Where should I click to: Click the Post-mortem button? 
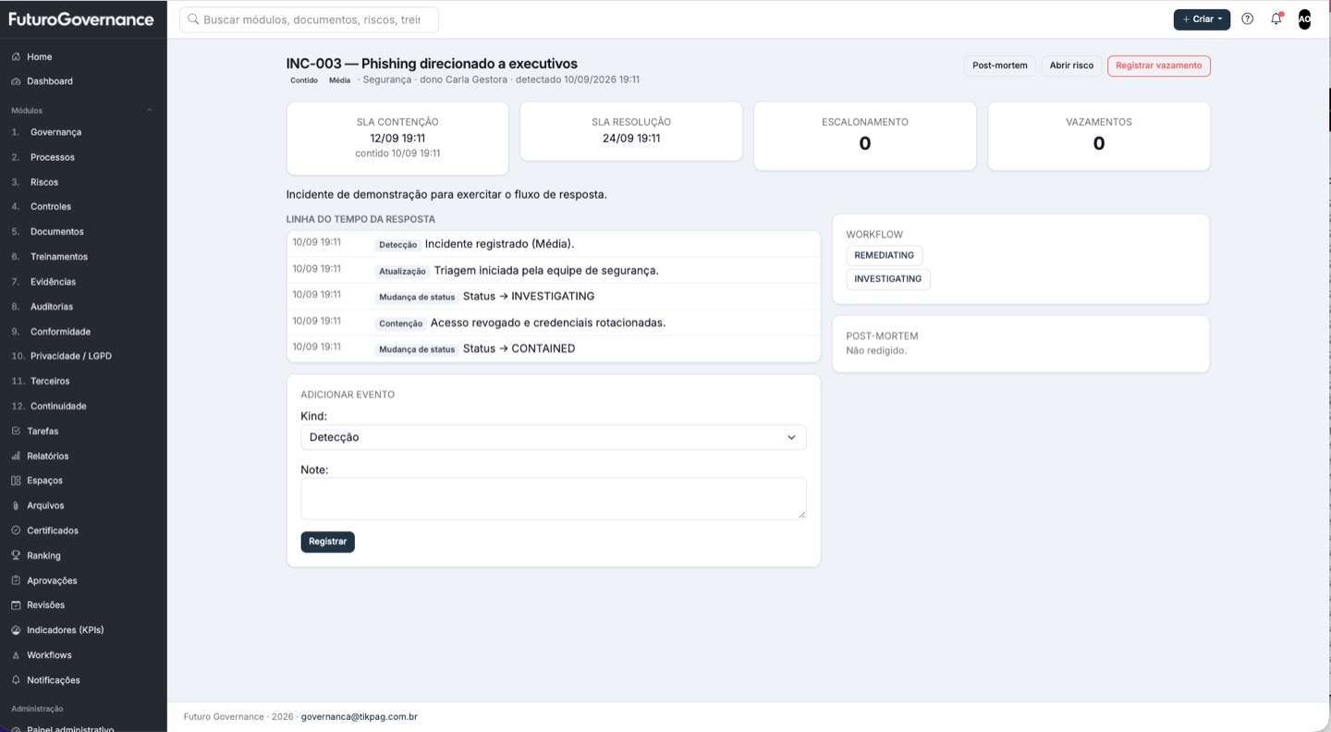1000,66
